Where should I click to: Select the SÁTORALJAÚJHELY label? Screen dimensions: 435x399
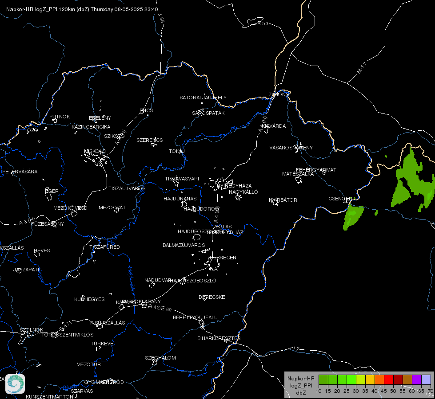203,98
